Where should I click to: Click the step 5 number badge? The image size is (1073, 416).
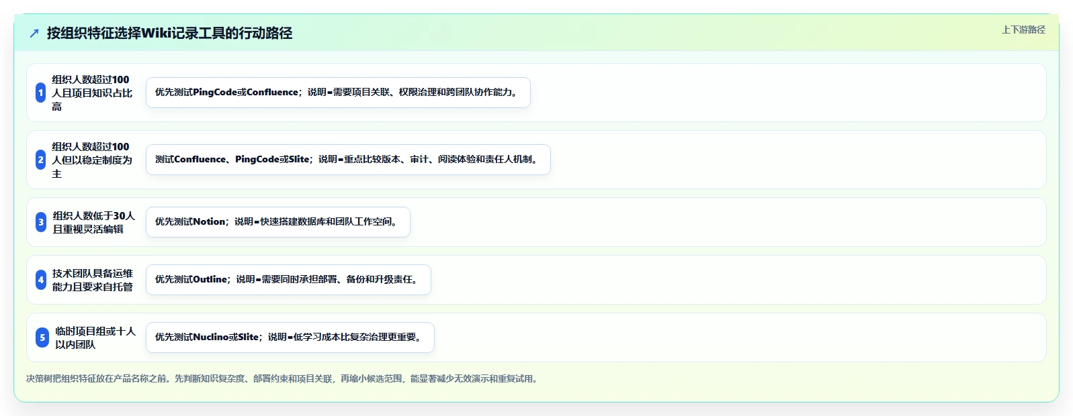(42, 337)
